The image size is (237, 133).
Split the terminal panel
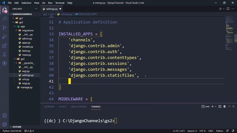coord(220,106)
